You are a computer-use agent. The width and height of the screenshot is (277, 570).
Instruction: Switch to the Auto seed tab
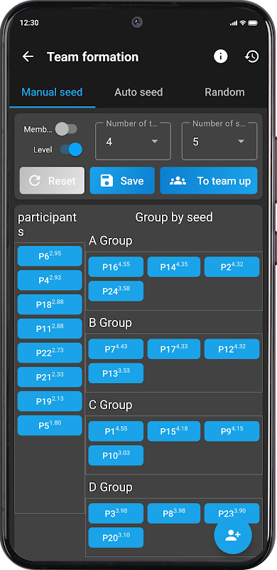pos(138,93)
